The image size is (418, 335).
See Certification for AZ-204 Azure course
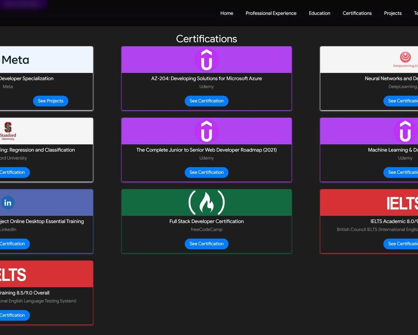coord(207,101)
